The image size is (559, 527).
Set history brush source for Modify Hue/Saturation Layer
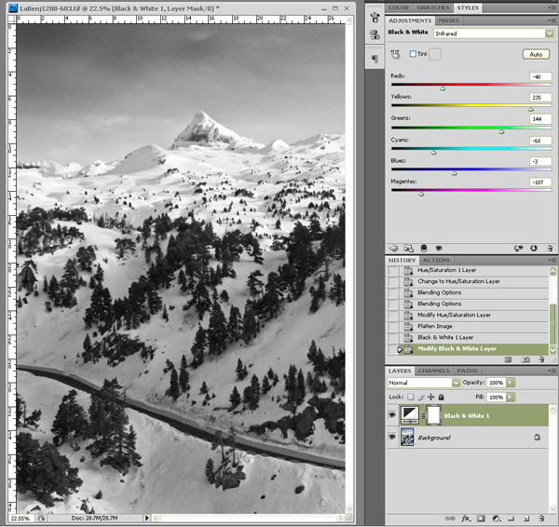point(393,315)
